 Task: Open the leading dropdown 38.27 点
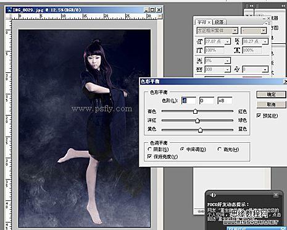coord(265,41)
